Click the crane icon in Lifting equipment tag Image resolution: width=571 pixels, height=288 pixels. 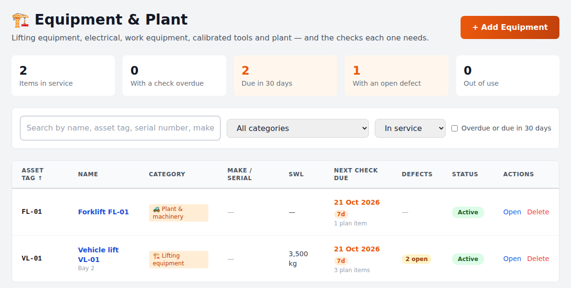(157, 256)
